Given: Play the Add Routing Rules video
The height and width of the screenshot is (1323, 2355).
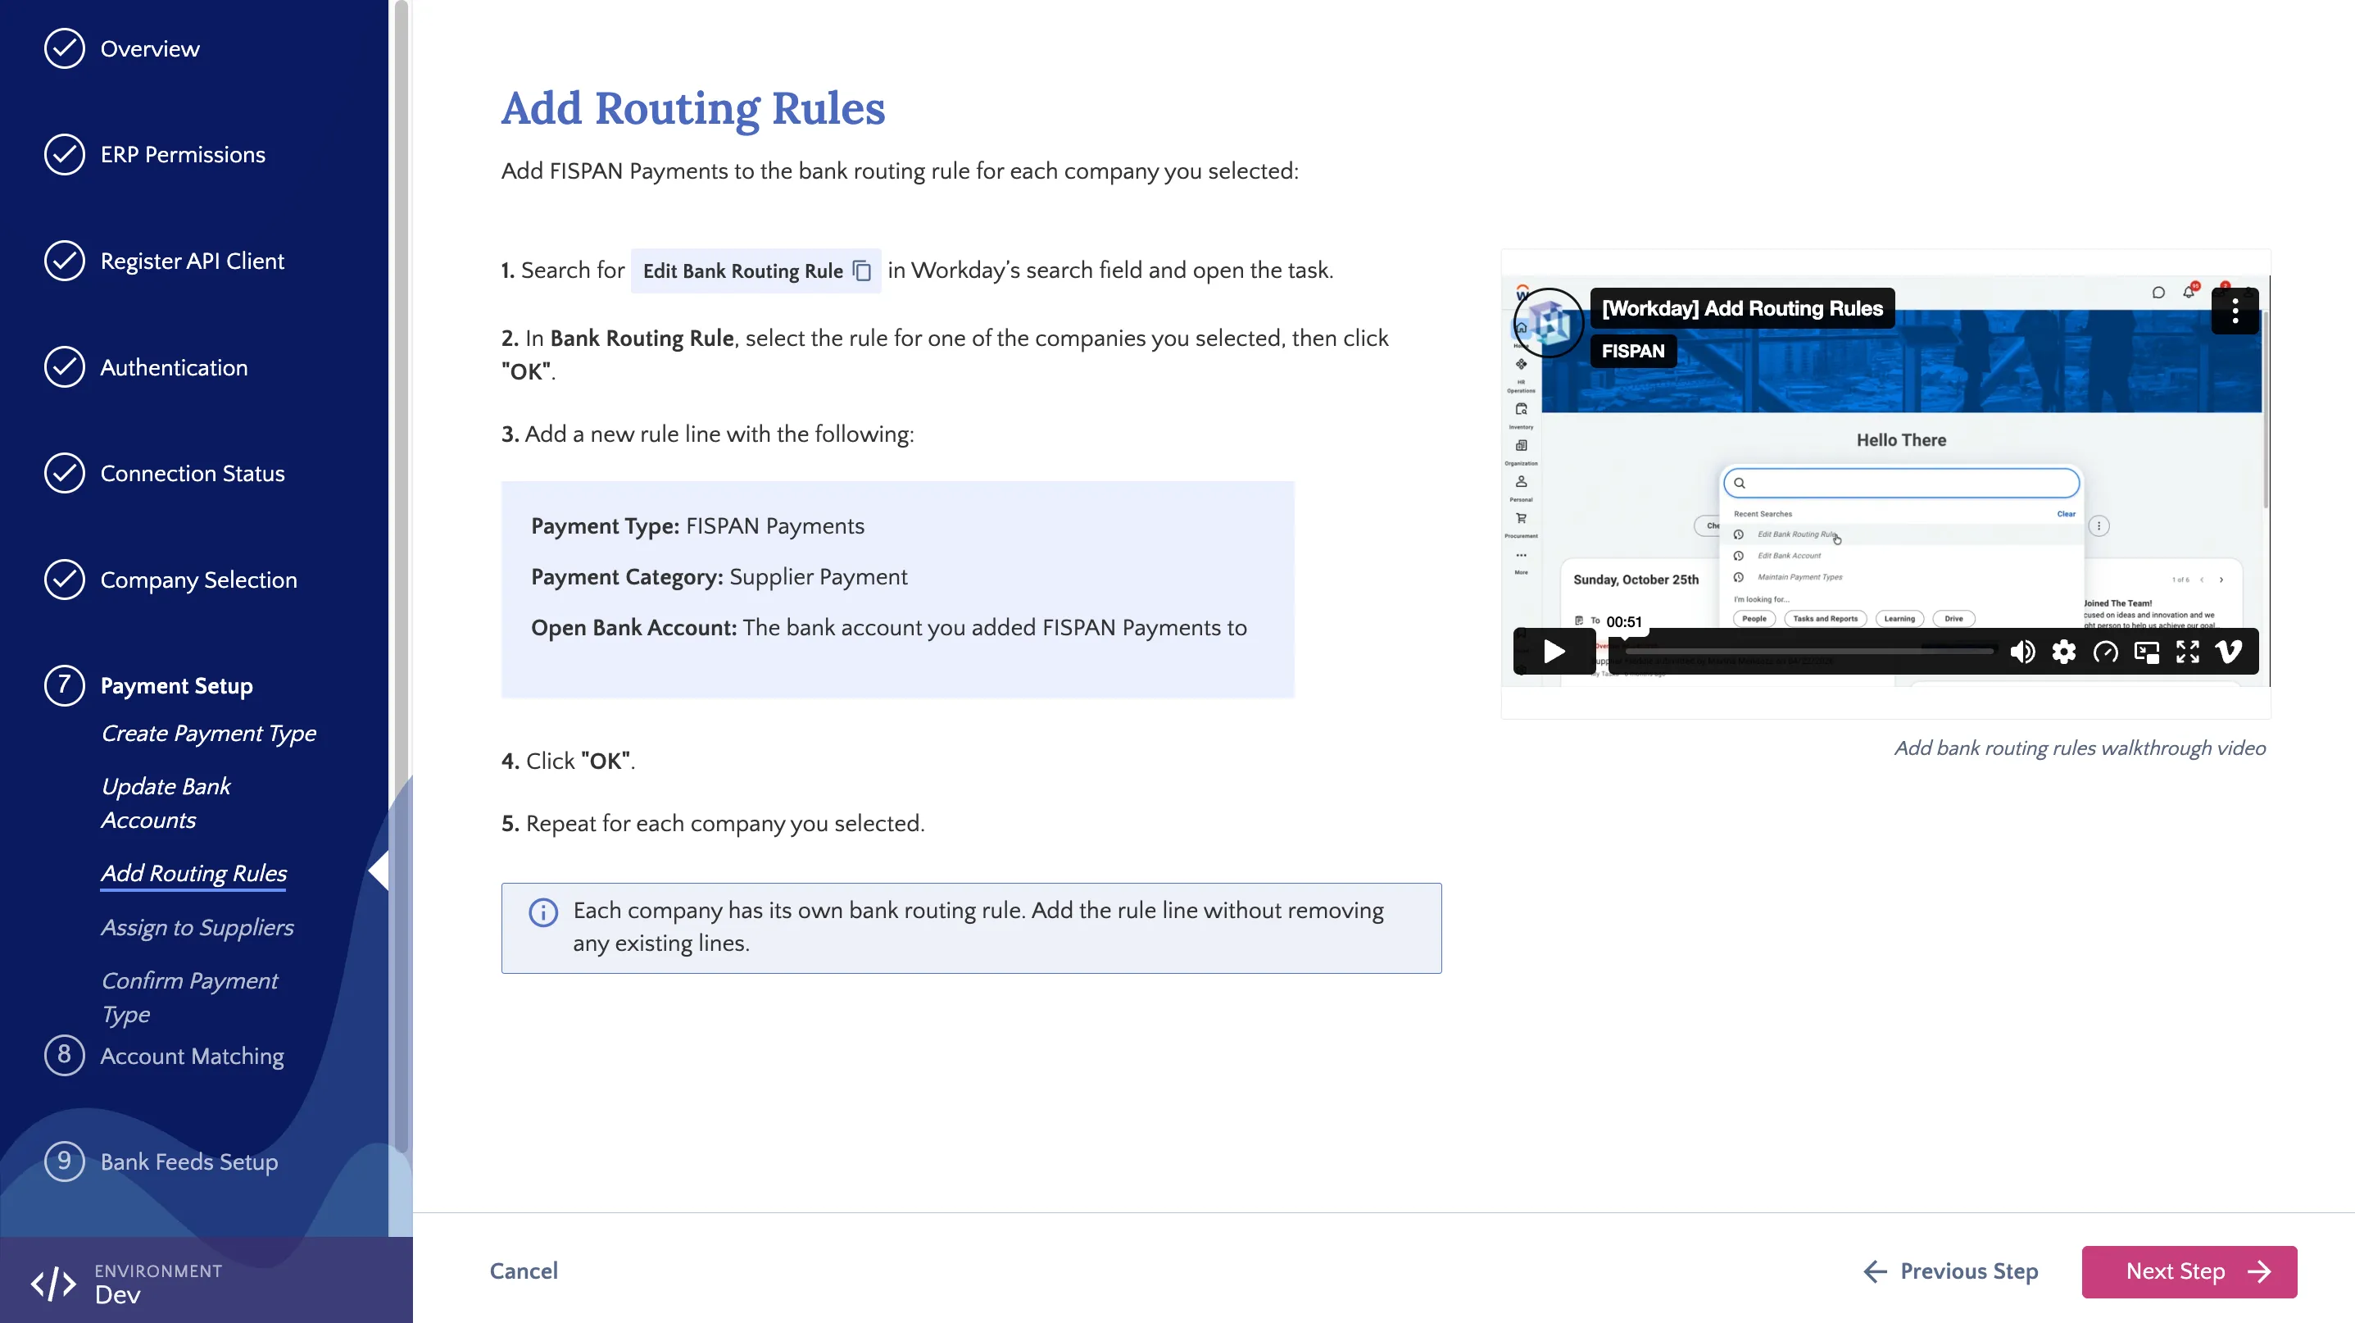Looking at the screenshot, I should (x=1554, y=651).
